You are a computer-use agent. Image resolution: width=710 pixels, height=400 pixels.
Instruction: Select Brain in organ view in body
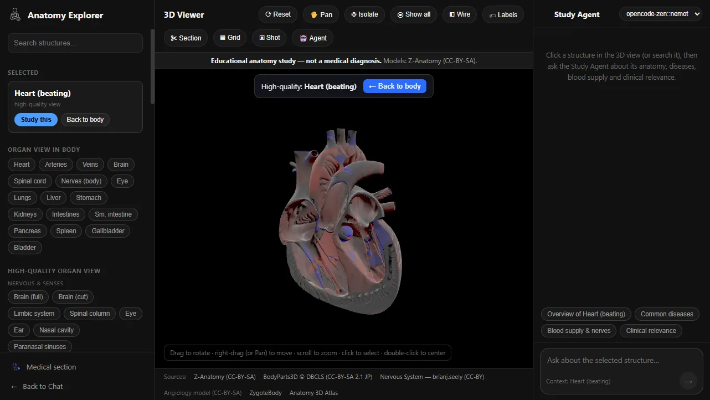121,165
